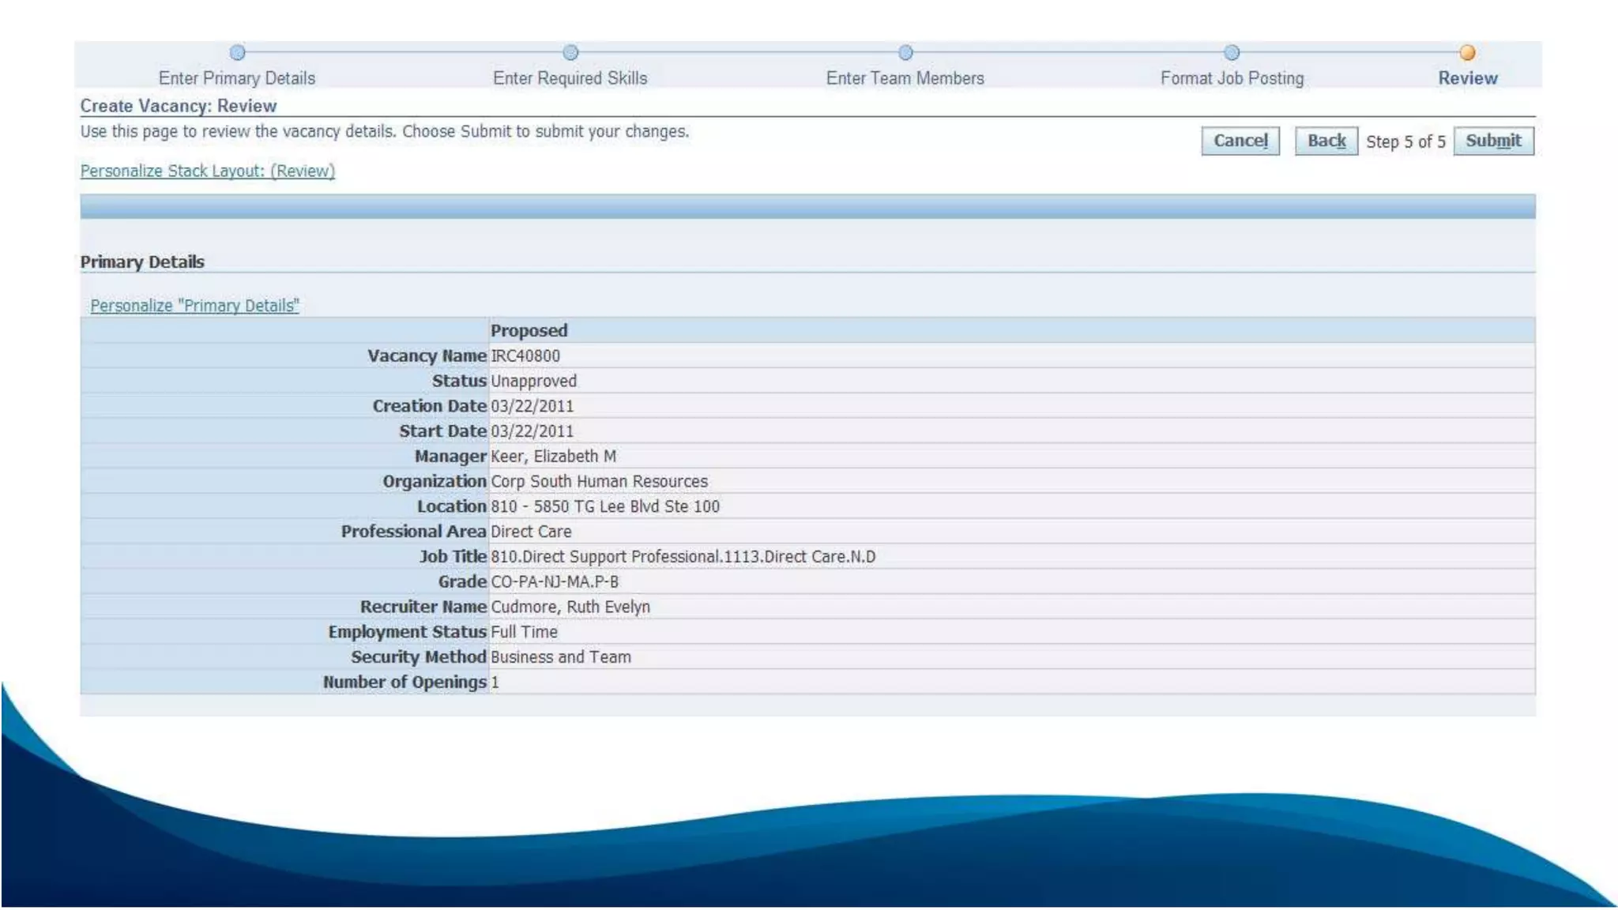The width and height of the screenshot is (1618, 910).
Task: Select the Review step label
Action: [x=1467, y=78]
